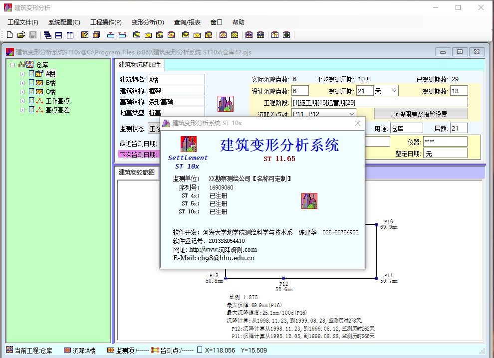494x358 pixels.
Task: Click the toolbar icon with the red question mark
Action: tap(85, 35)
